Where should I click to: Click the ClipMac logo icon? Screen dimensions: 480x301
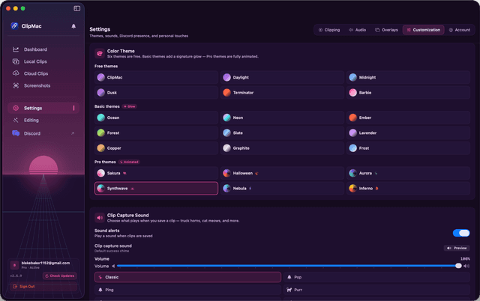click(x=14, y=26)
